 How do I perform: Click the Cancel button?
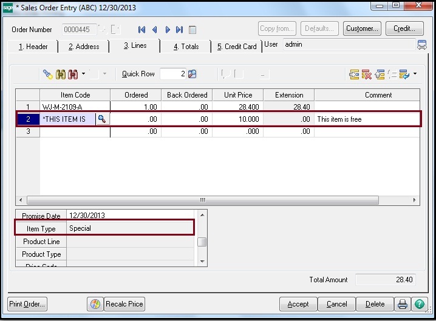[337, 304]
